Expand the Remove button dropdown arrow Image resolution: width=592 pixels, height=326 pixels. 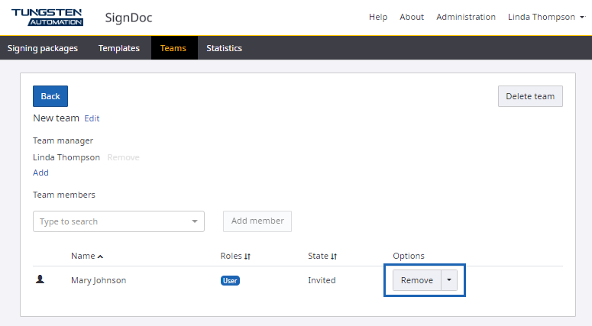click(x=449, y=280)
